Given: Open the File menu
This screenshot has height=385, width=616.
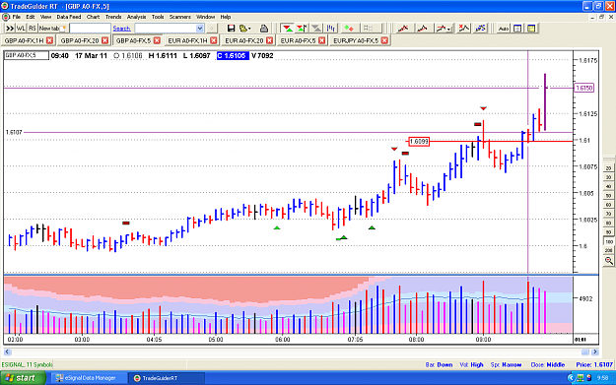Looking at the screenshot, I should coord(16,17).
